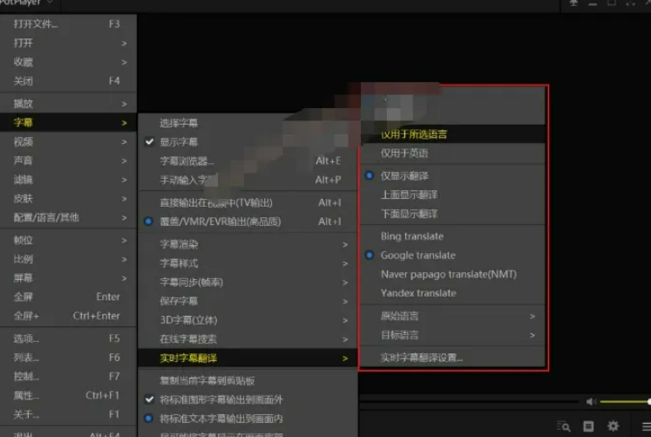Expand the 原始语言 submenu
Viewport: 651px width, 437px height.
(x=452, y=316)
